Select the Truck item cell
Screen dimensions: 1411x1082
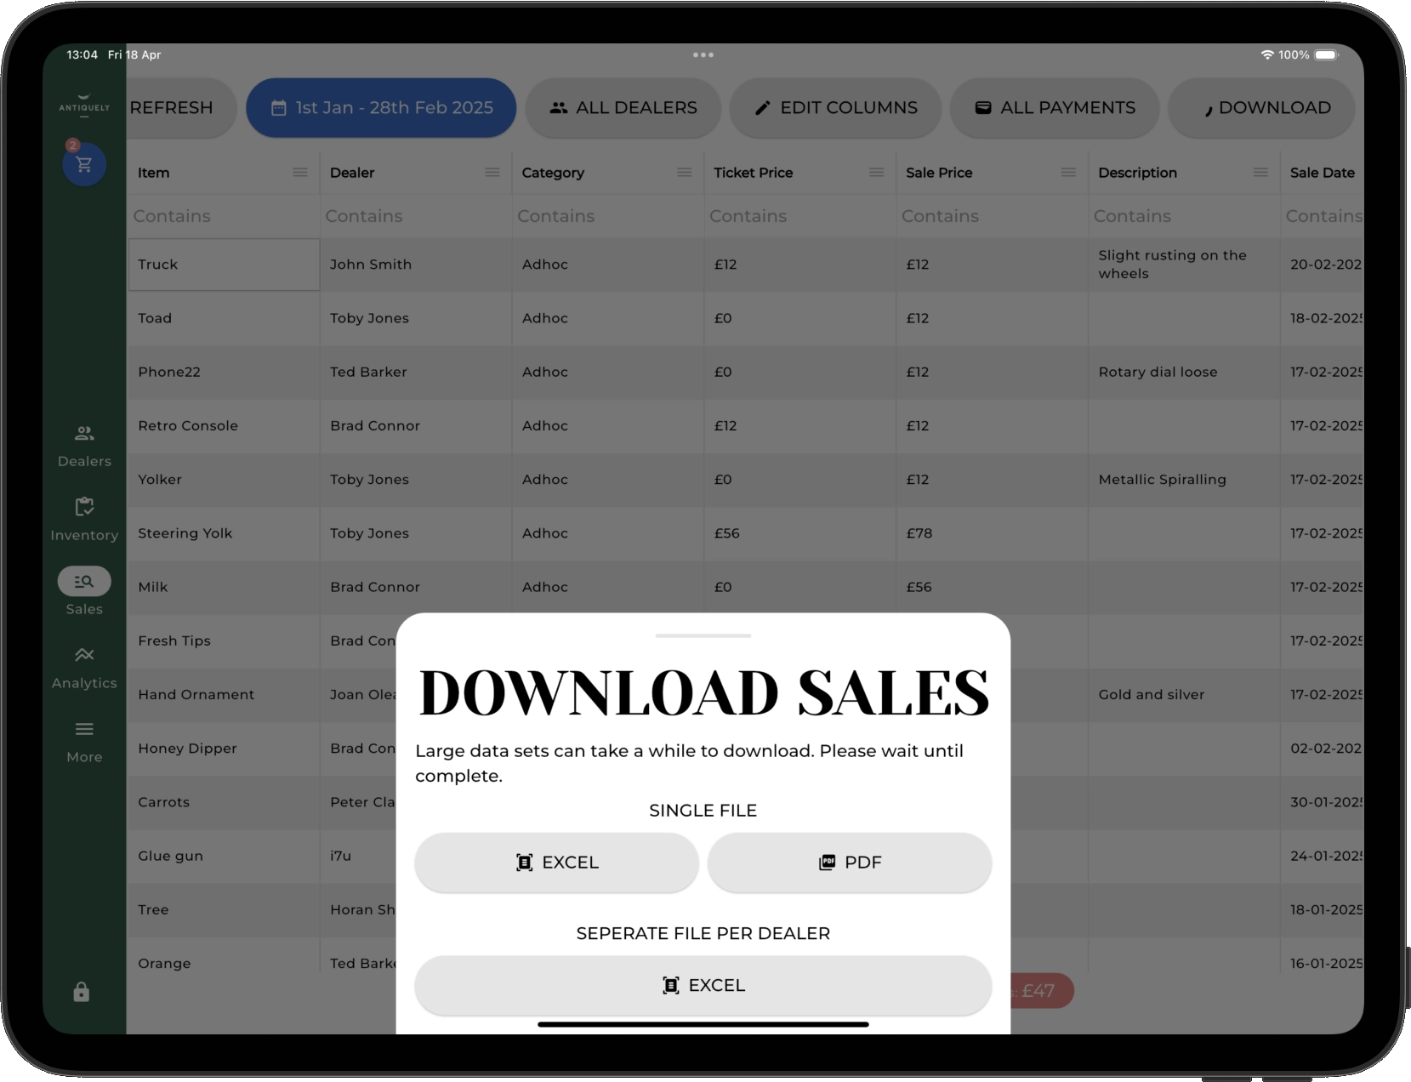tap(224, 265)
